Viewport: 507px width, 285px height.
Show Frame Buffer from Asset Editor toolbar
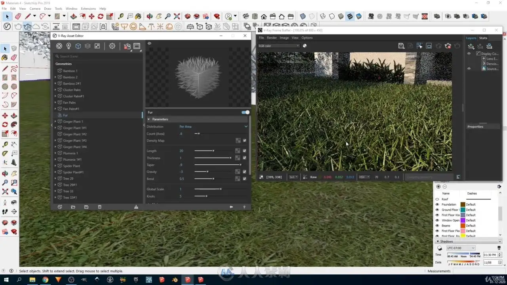[x=137, y=46]
